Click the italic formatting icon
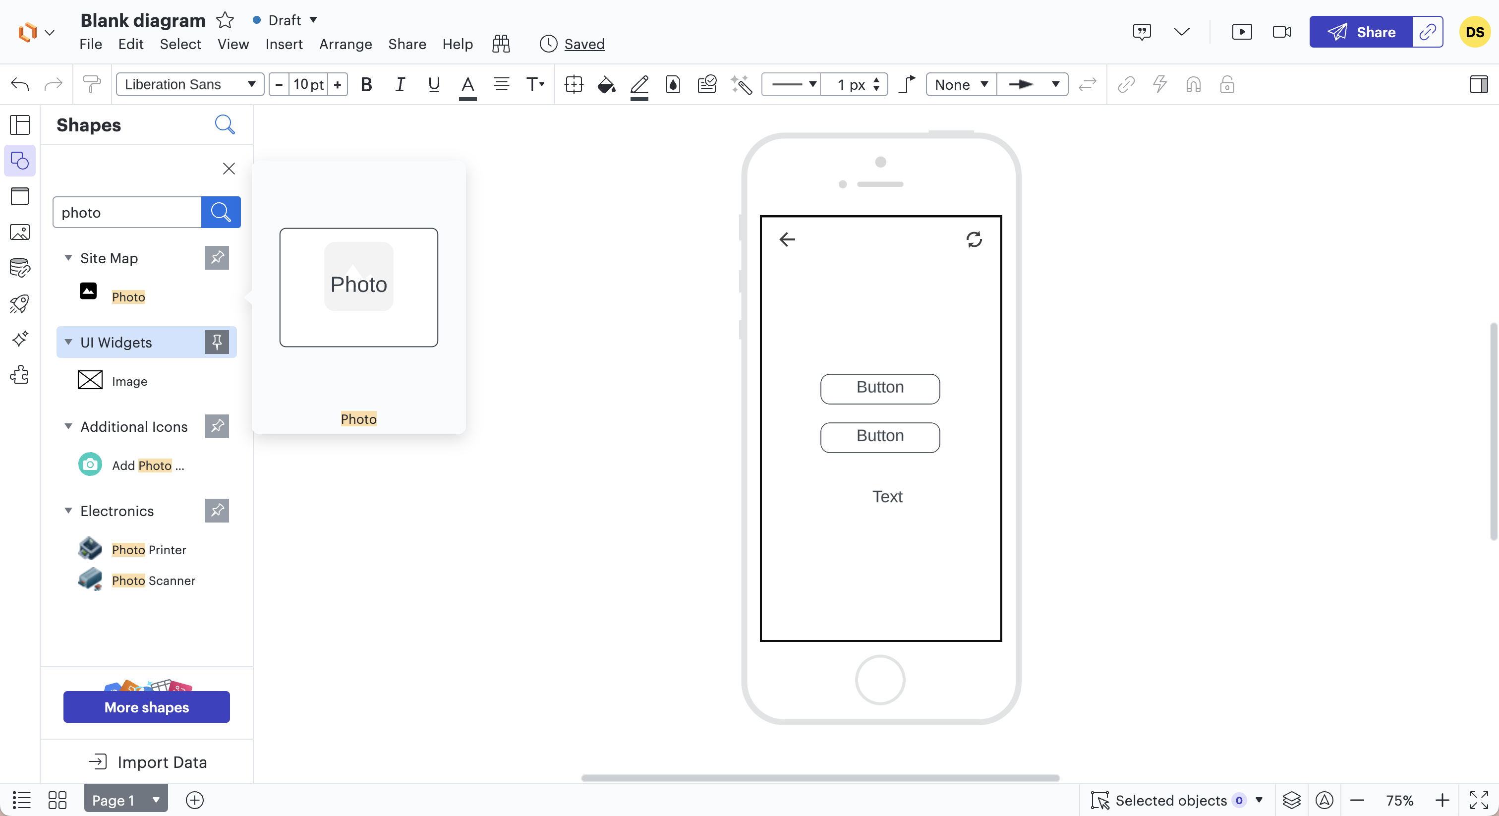 pos(399,84)
